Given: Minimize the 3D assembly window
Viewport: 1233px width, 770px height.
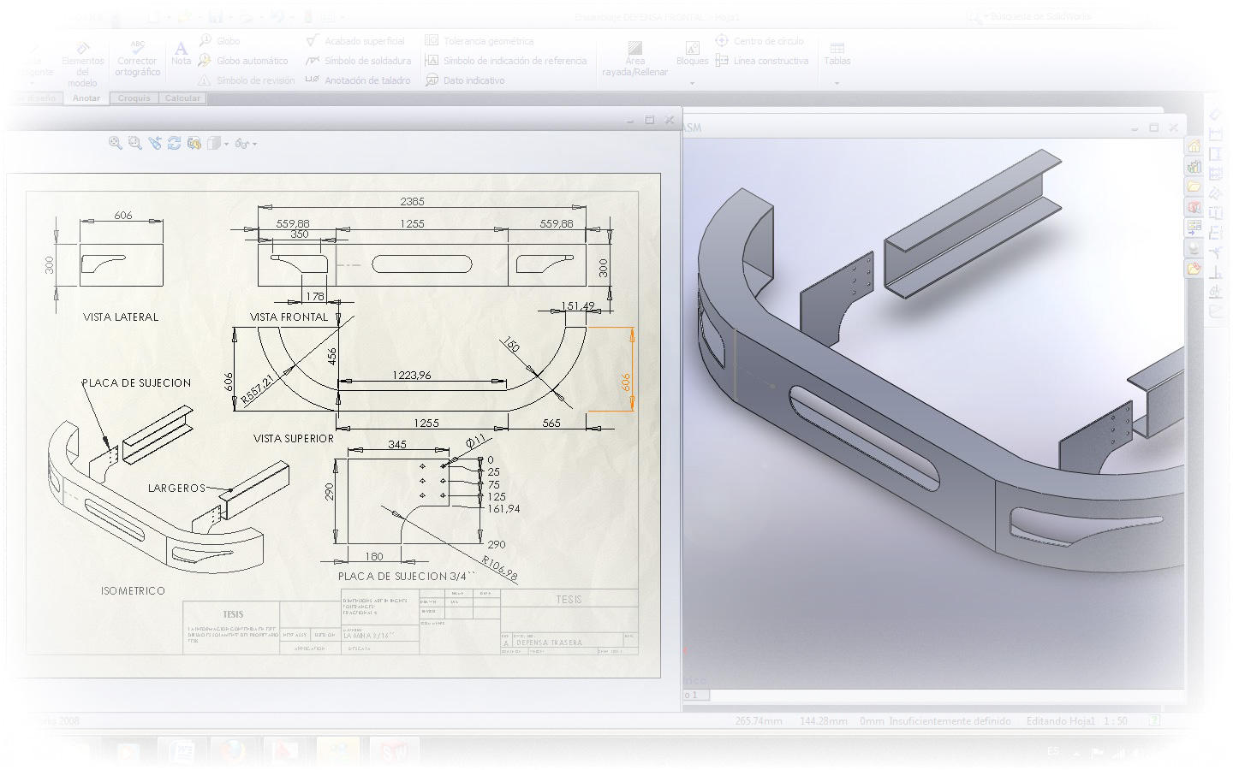Looking at the screenshot, I should (x=1135, y=127).
